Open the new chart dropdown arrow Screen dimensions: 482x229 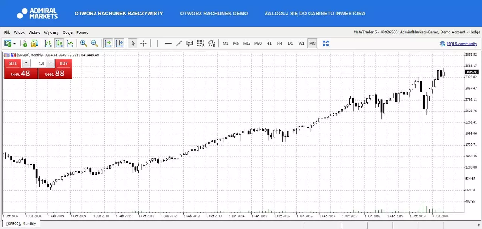14,44
